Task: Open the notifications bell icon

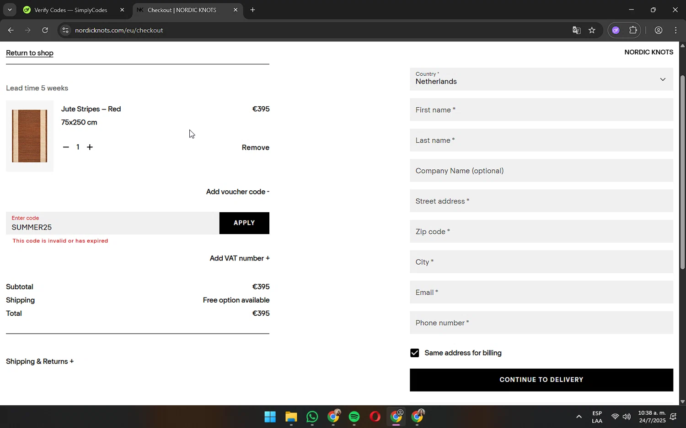Action: coord(673,417)
